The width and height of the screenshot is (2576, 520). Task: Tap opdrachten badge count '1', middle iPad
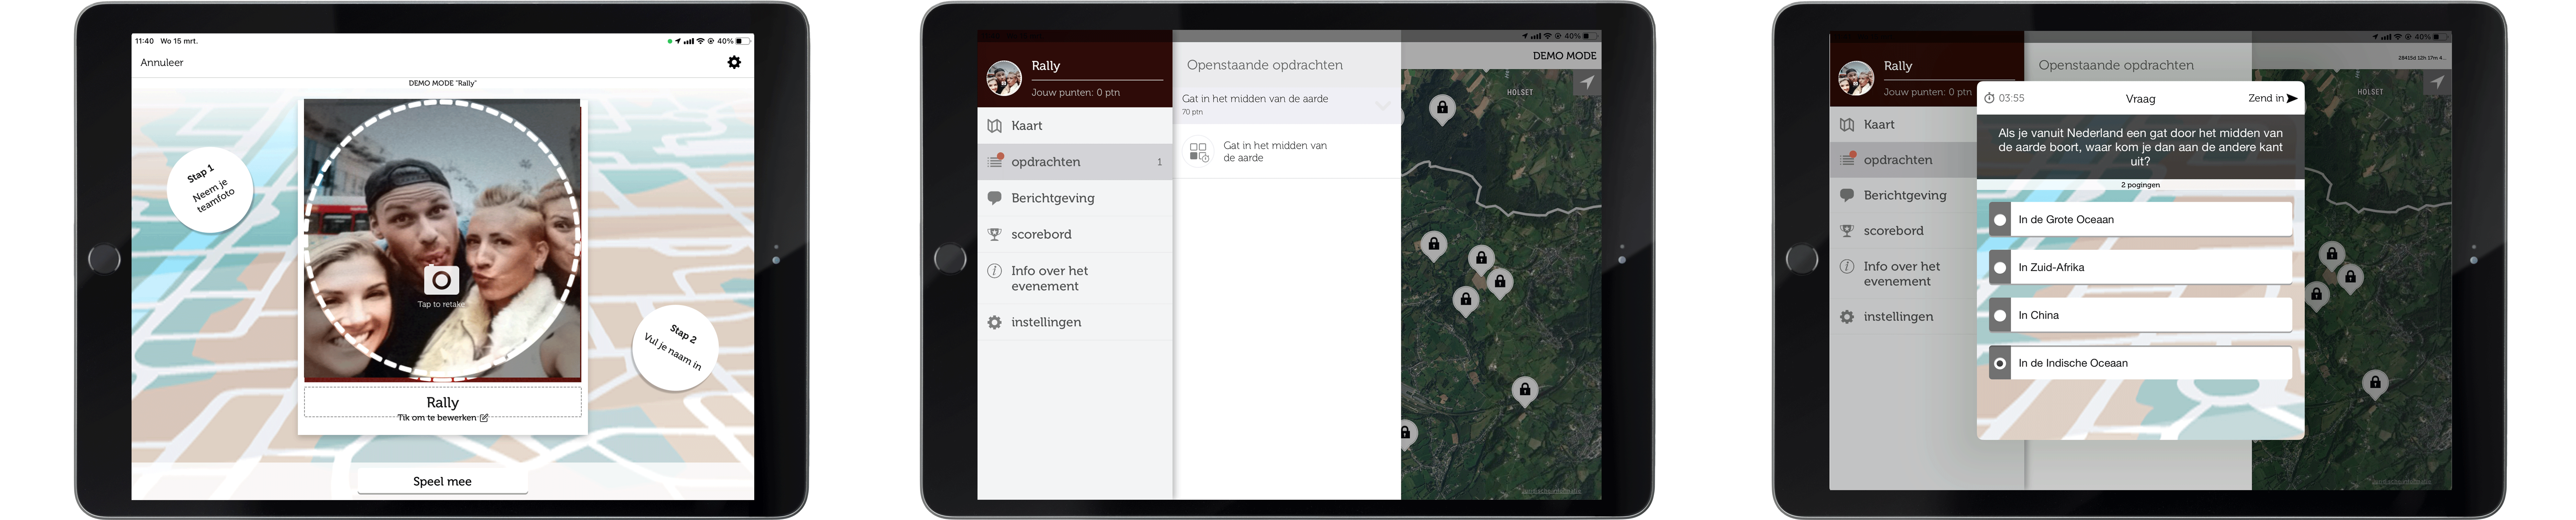click(x=1160, y=162)
